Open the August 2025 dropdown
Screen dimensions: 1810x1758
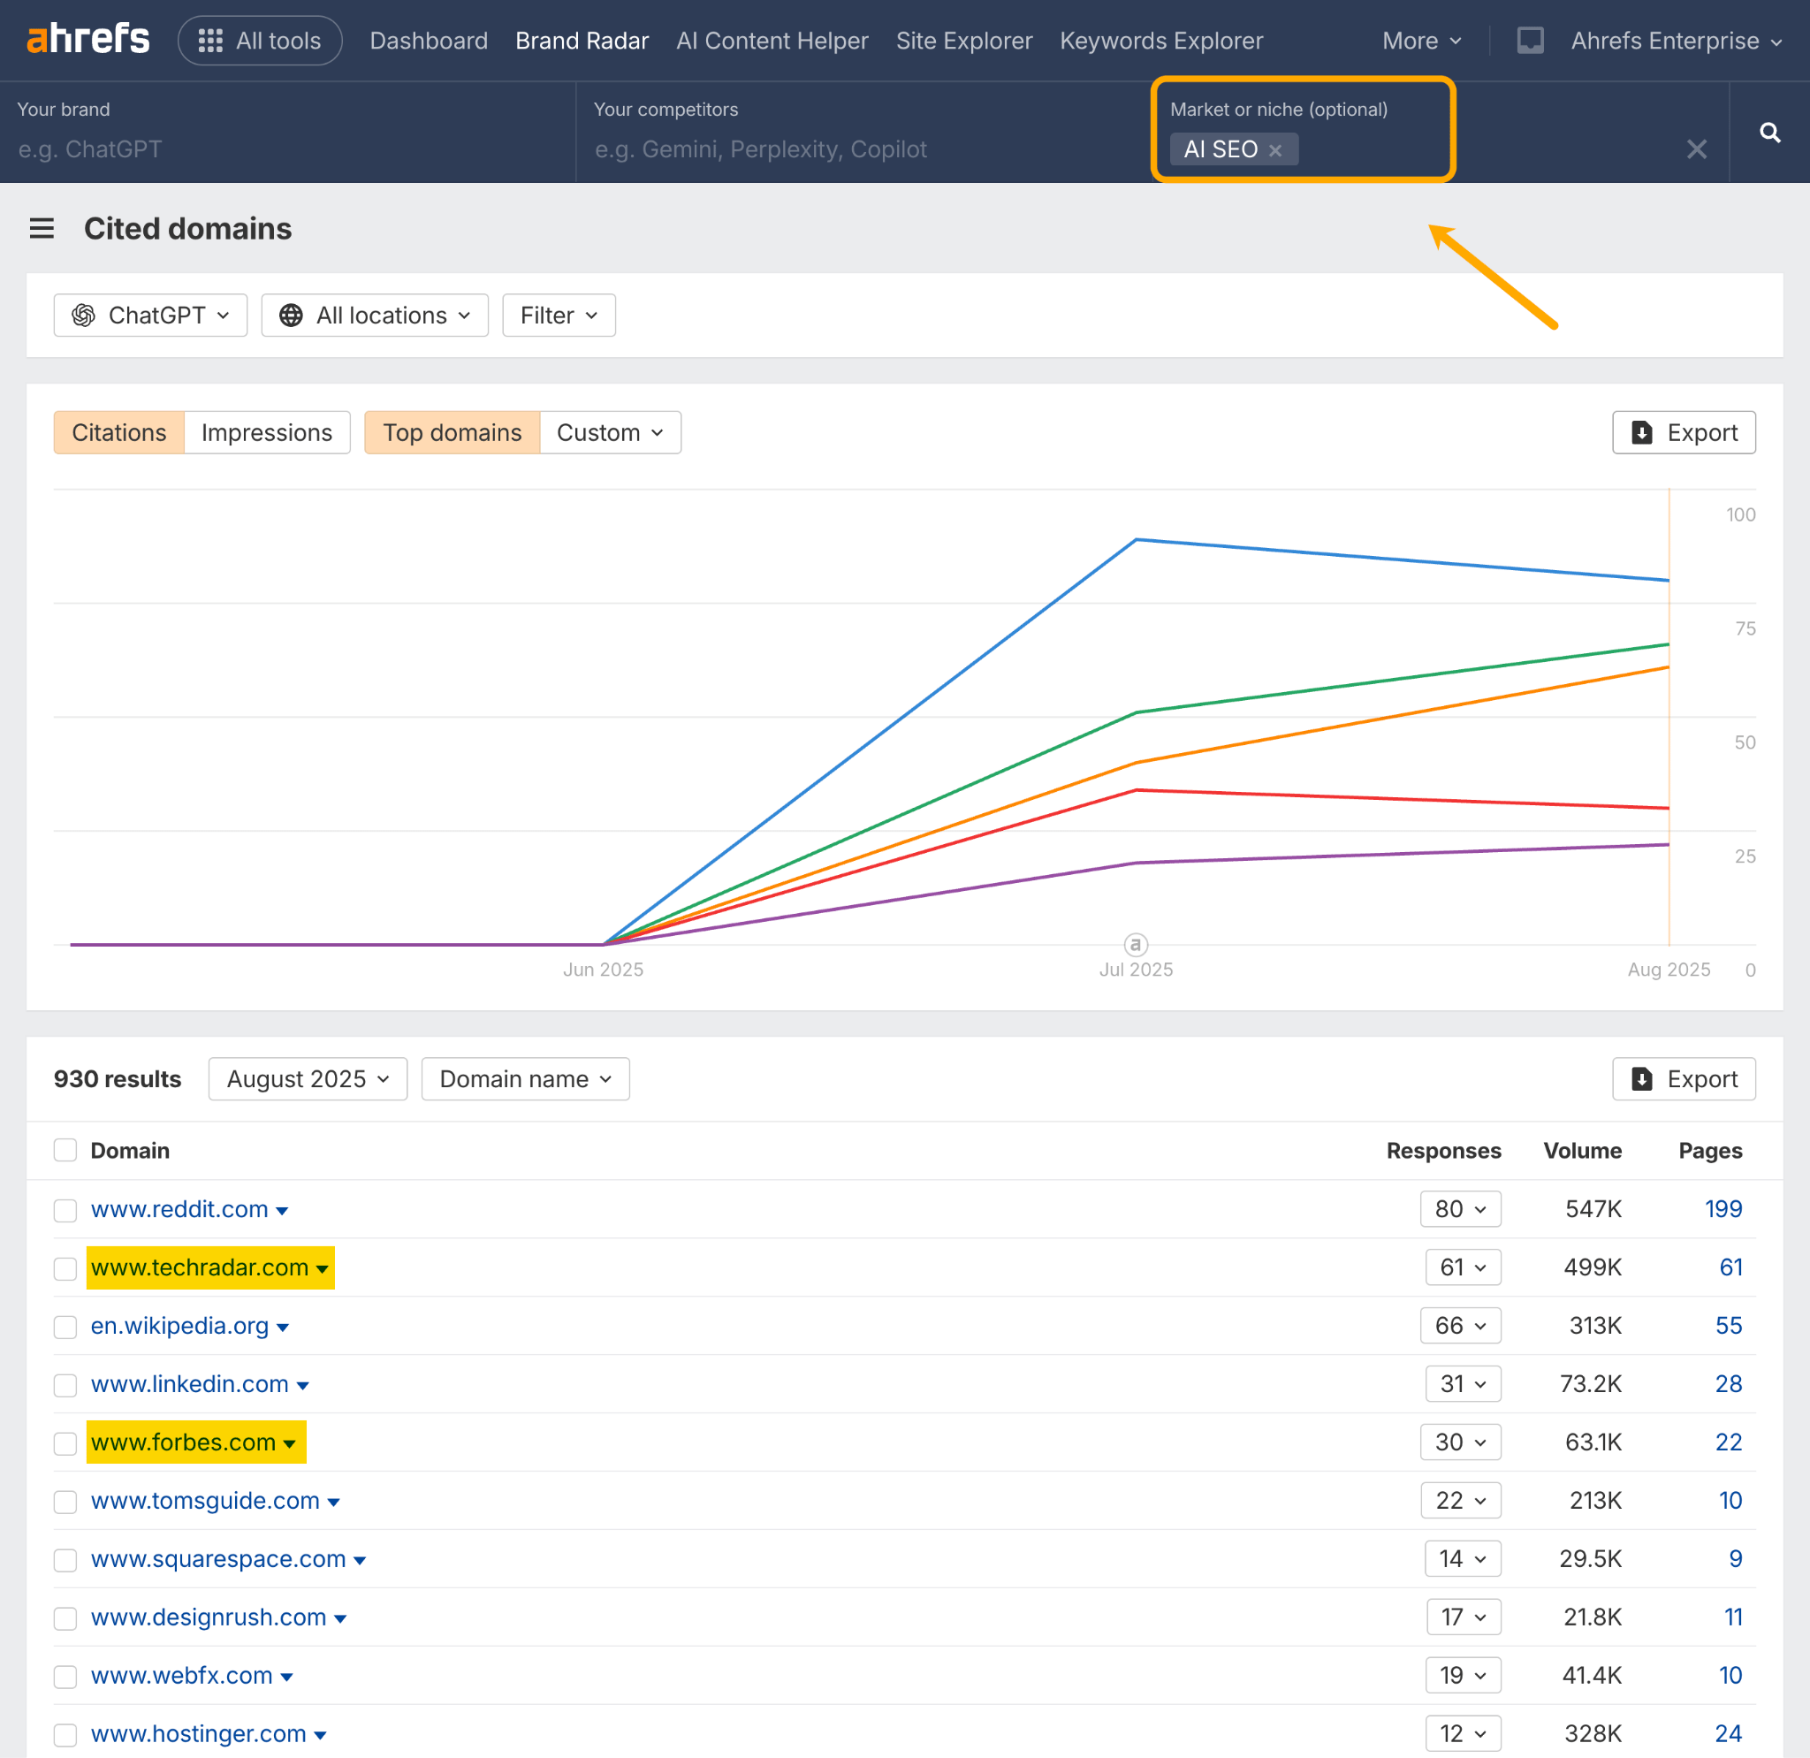point(307,1078)
